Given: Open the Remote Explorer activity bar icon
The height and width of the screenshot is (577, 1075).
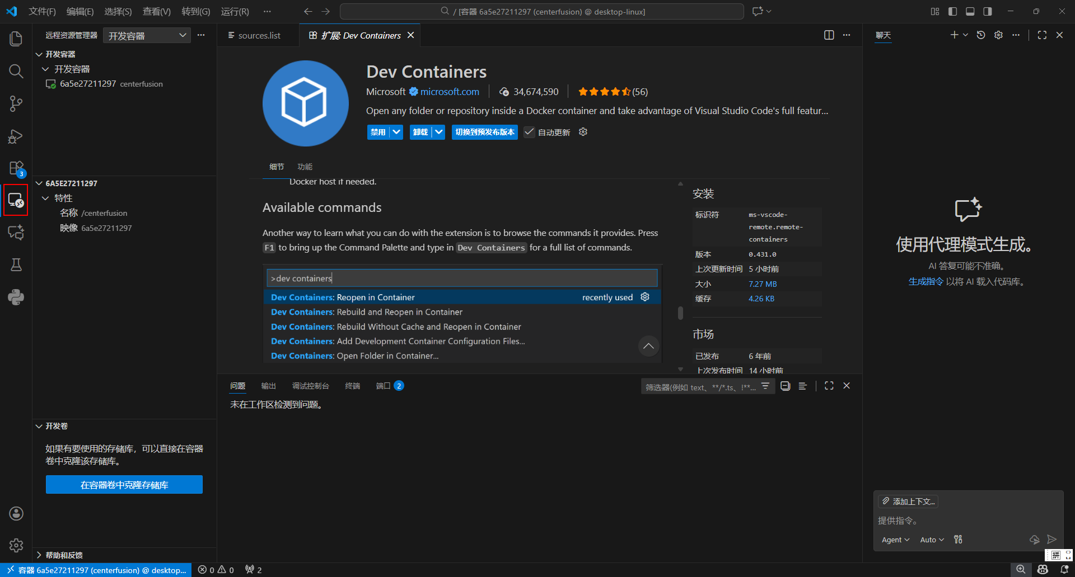Looking at the screenshot, I should click(x=16, y=200).
